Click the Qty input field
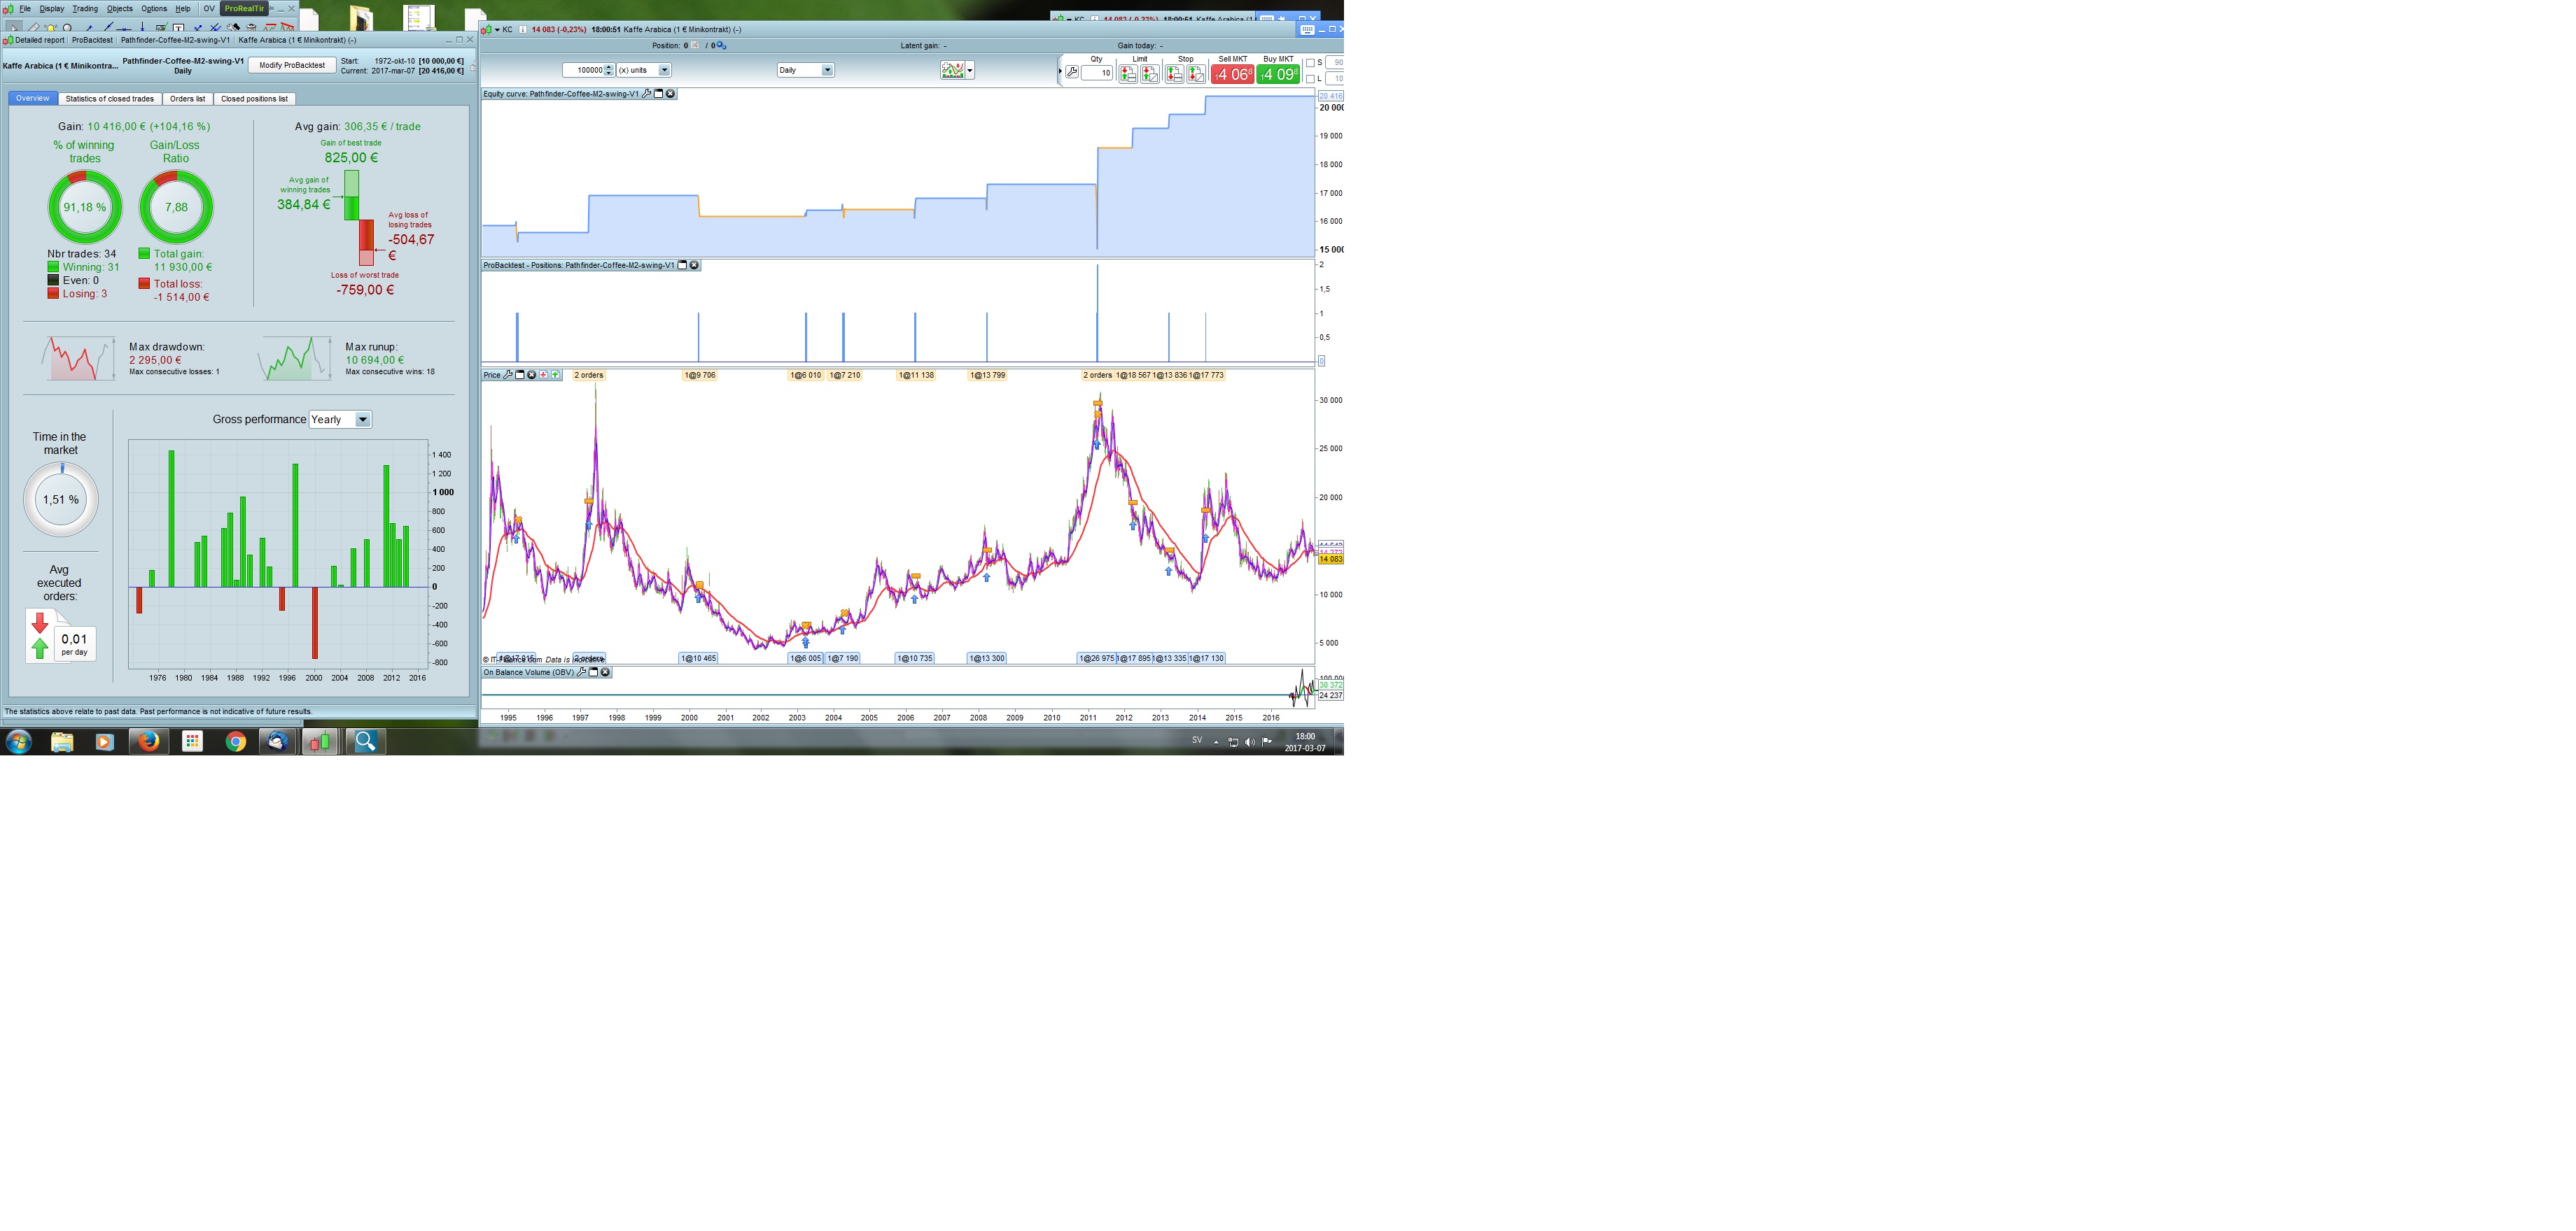The image size is (2576, 1231). click(x=1098, y=73)
